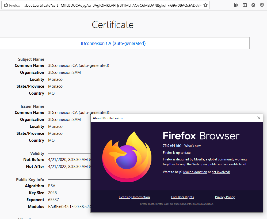Click the Validity section heading

pos(37,153)
